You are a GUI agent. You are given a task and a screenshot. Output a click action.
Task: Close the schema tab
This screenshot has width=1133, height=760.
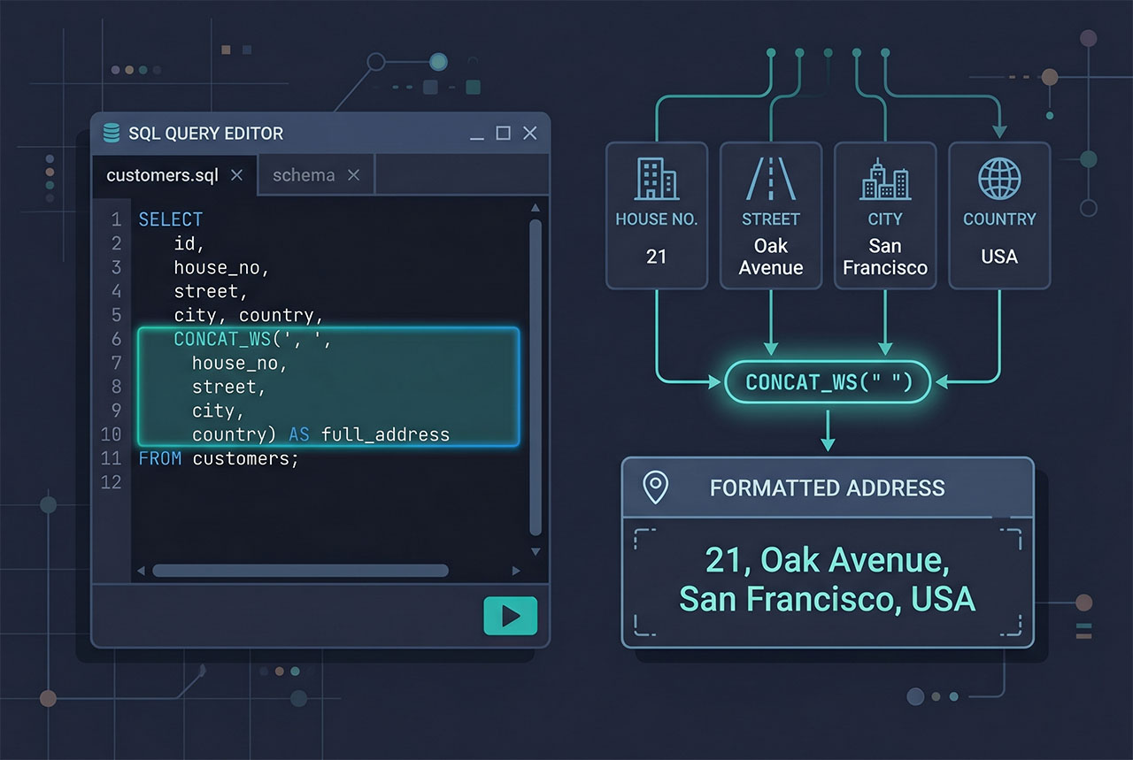[353, 175]
